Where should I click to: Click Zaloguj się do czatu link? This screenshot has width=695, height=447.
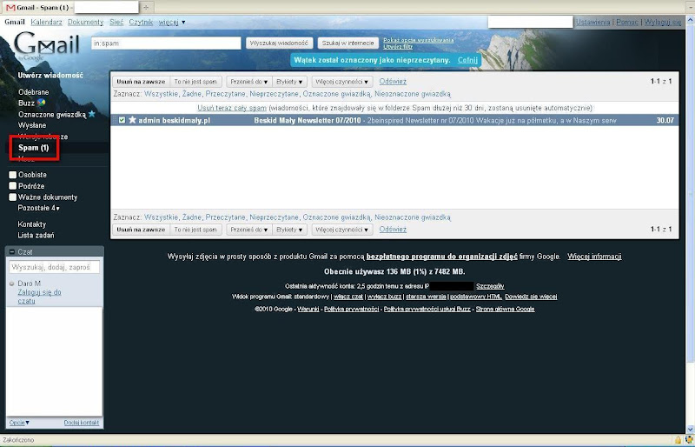click(x=39, y=297)
